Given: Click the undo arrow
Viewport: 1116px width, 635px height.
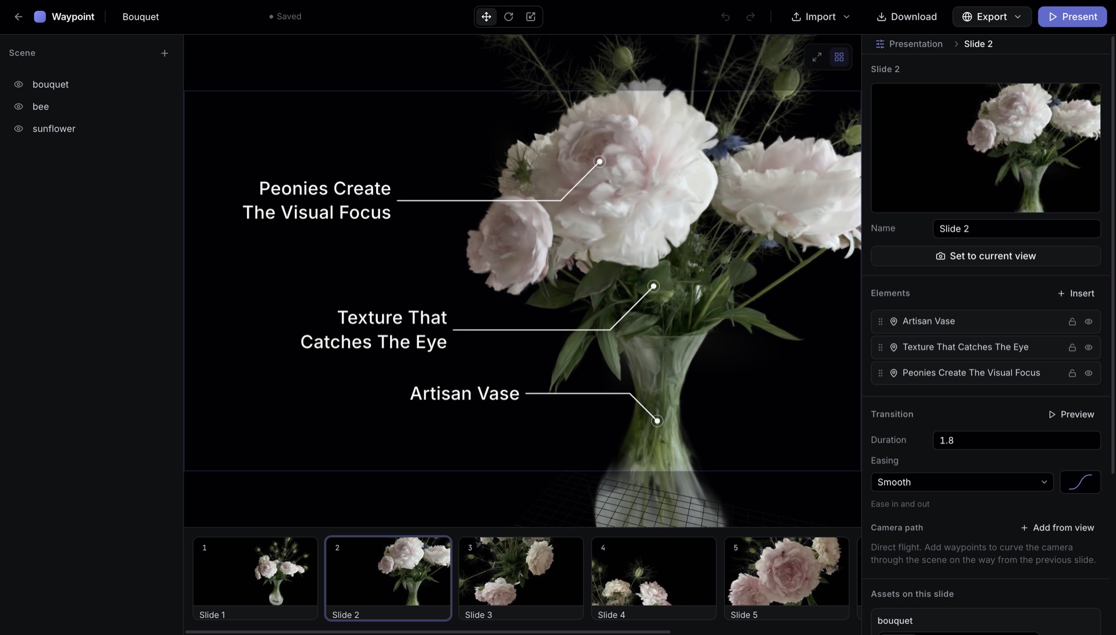Looking at the screenshot, I should pos(725,17).
